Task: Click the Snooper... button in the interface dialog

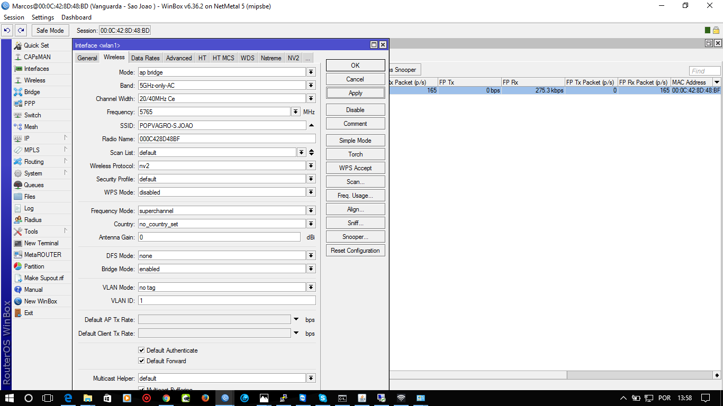Action: coord(355,237)
